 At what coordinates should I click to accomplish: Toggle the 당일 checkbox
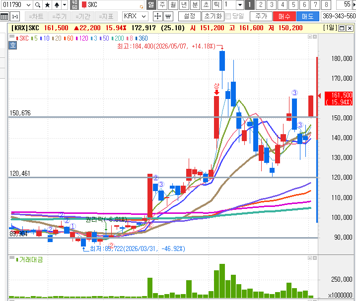228,16
